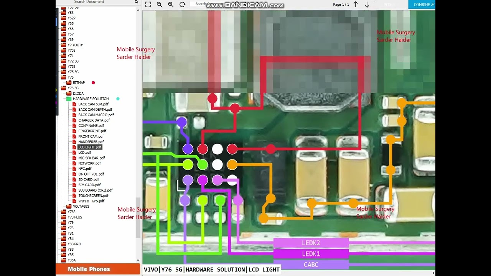The image size is (491, 276).
Task: Open BACK CAM DEPTH.pdf
Action: tap(95, 109)
